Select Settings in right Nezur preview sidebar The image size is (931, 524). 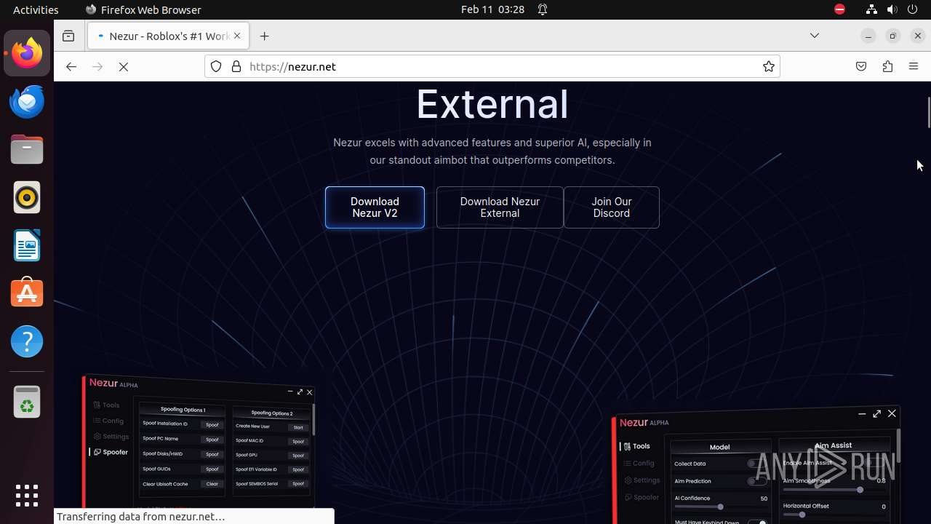pos(641,480)
